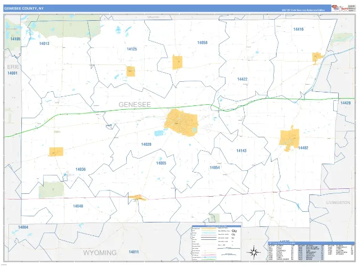
Task: Select the ZIP code label 14036
Action: pyautogui.click(x=81, y=169)
